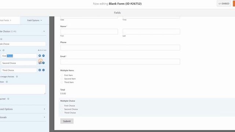Add a choice after Third Choice
Screen dimensions: 235x132
(40, 70)
